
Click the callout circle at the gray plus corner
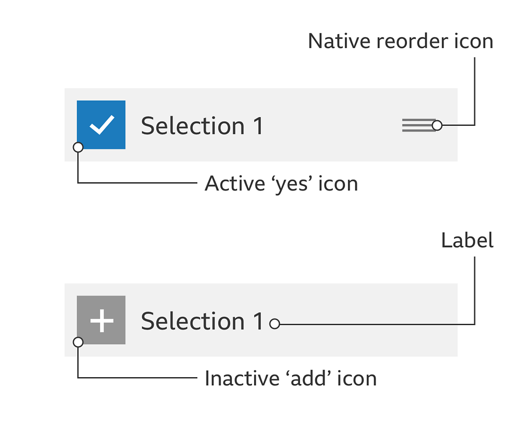(x=78, y=342)
